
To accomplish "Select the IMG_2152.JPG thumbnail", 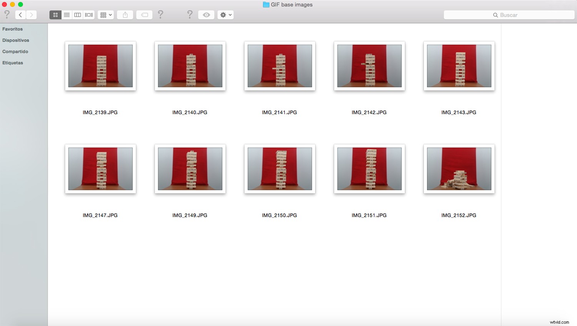I will pyautogui.click(x=459, y=169).
